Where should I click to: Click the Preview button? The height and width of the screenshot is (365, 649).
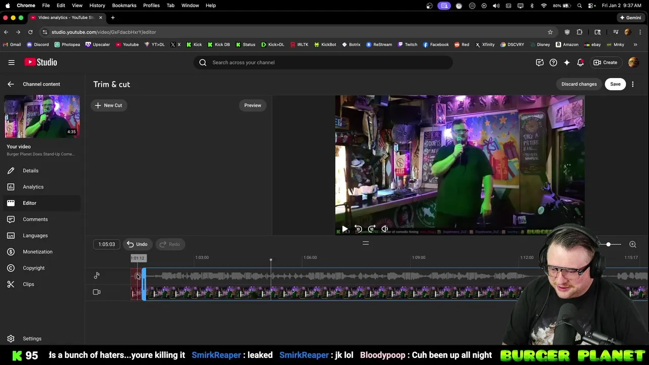pos(253,105)
